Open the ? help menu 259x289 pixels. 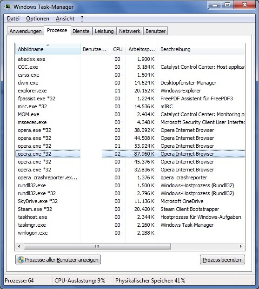tap(82, 19)
